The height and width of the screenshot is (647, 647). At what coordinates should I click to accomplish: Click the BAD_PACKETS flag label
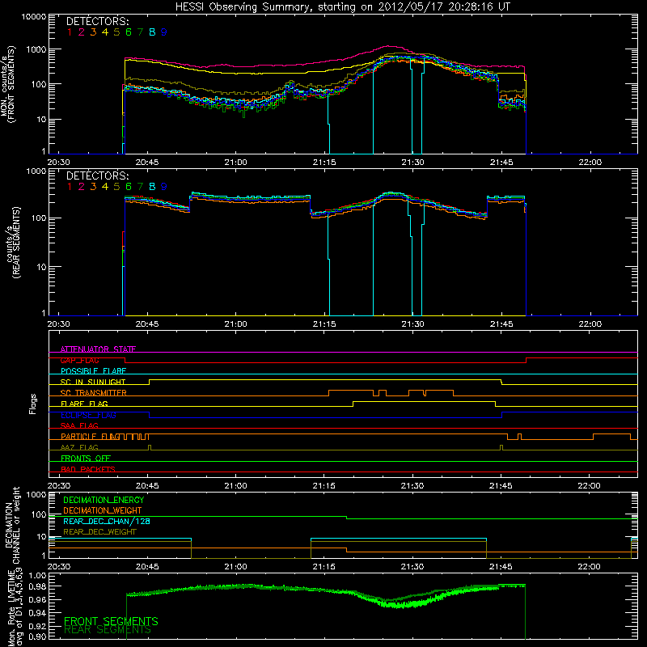click(88, 469)
